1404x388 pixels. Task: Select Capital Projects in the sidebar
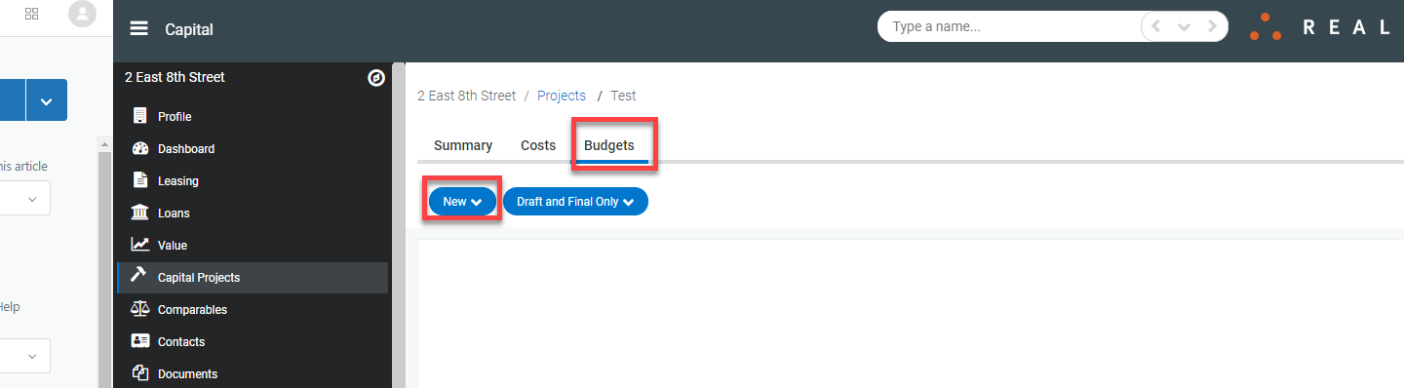pyautogui.click(x=252, y=277)
